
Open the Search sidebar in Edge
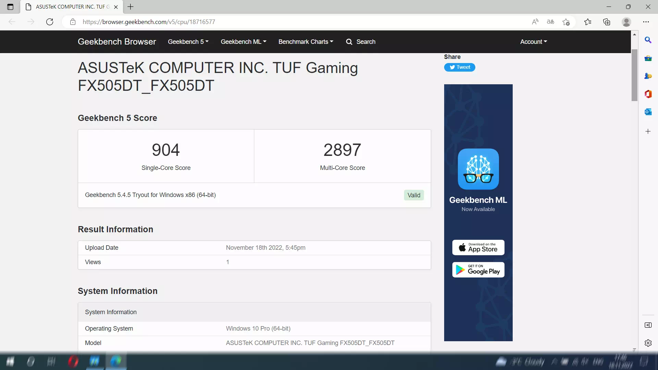coord(648,40)
